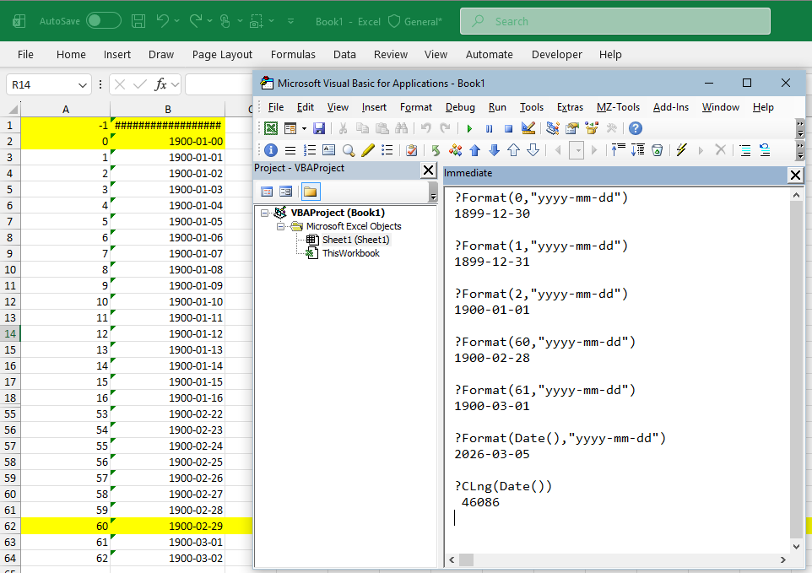The height and width of the screenshot is (573, 812).
Task: Click the View Microsoft Excel icon
Action: [x=271, y=128]
